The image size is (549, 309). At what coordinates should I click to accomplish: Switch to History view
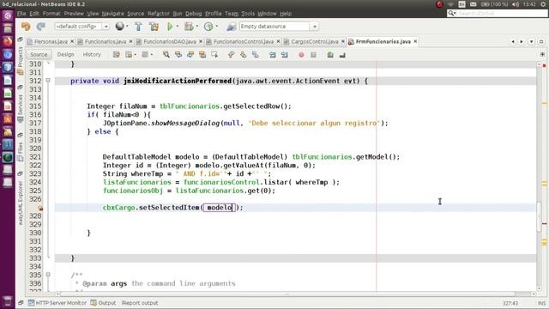pyautogui.click(x=92, y=55)
